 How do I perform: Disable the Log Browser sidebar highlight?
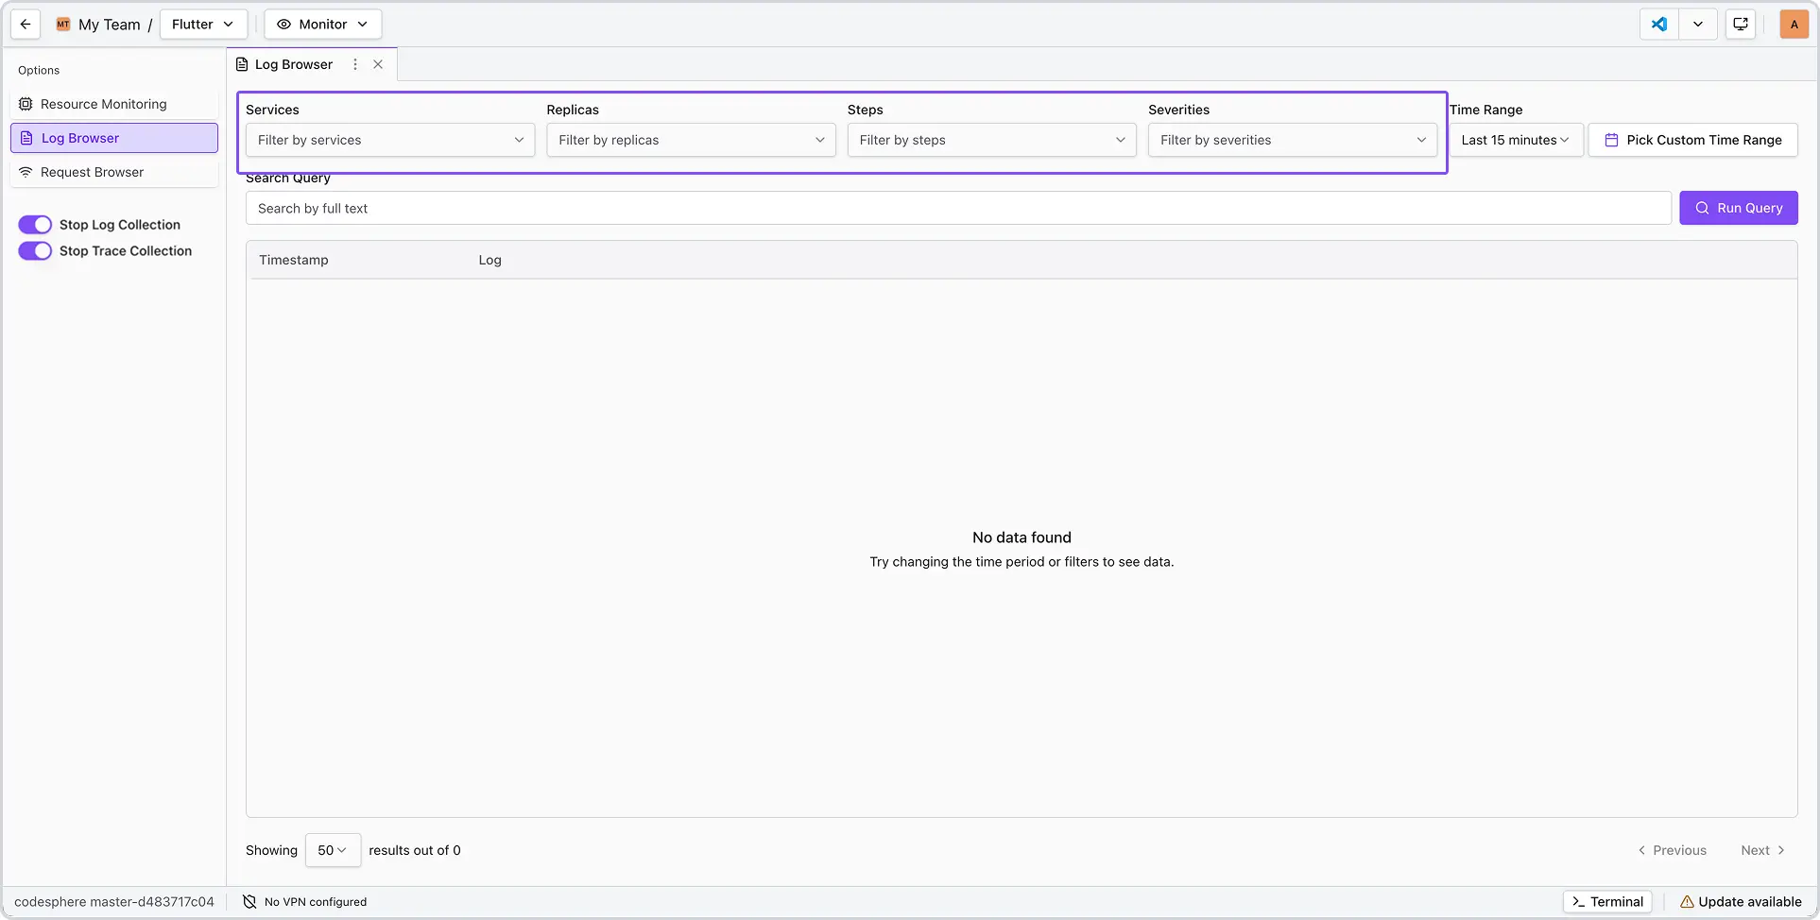[x=113, y=137]
